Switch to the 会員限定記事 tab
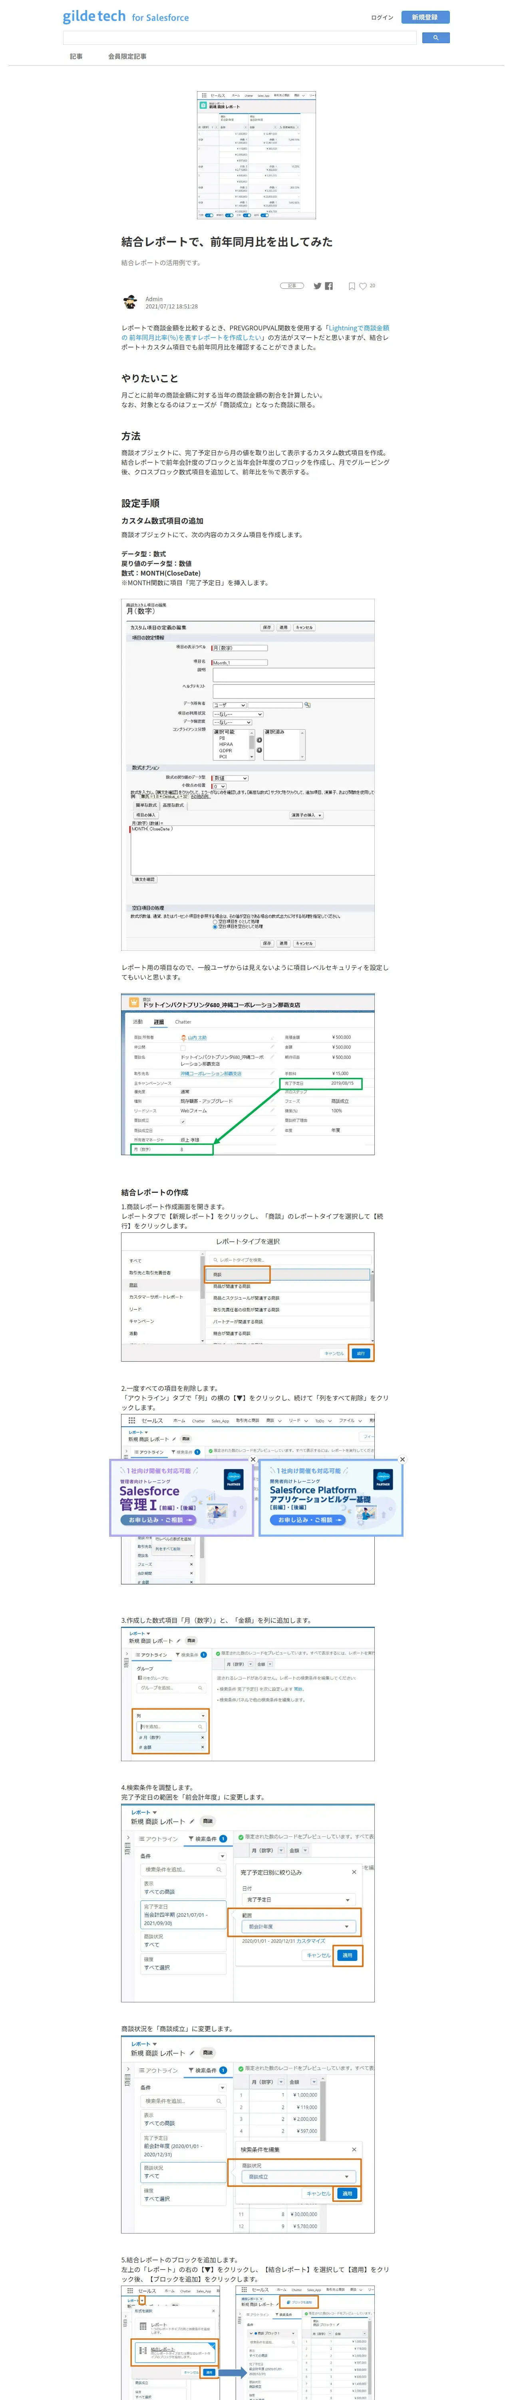The image size is (513, 2400). pos(127,57)
